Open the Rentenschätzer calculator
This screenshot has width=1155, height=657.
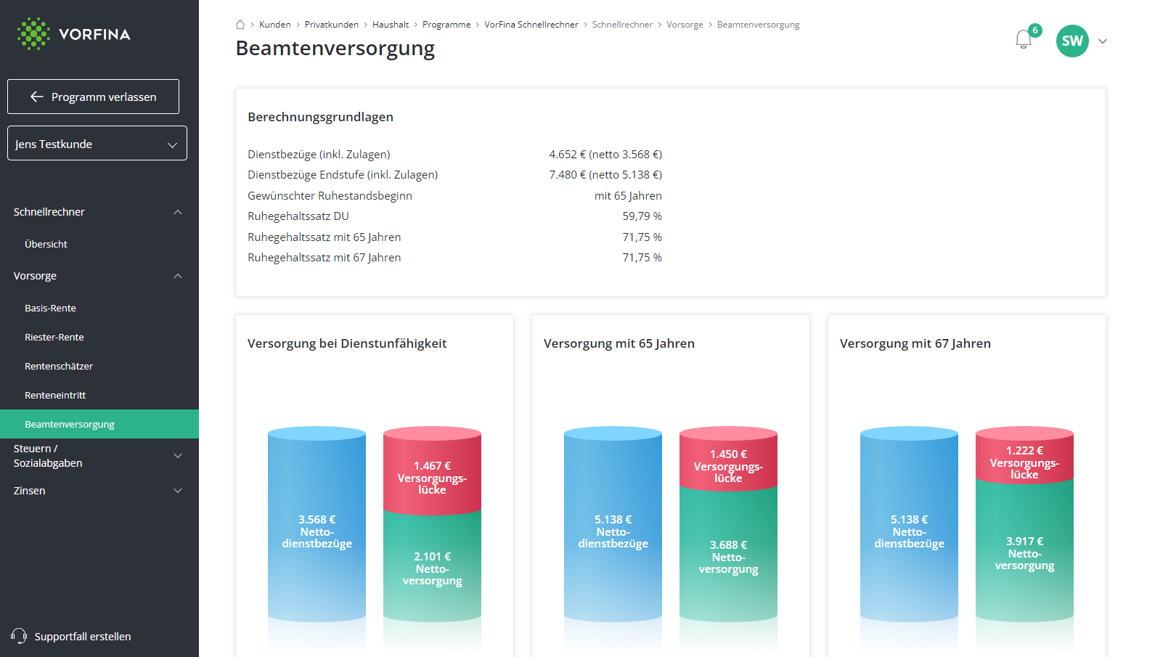[59, 367]
